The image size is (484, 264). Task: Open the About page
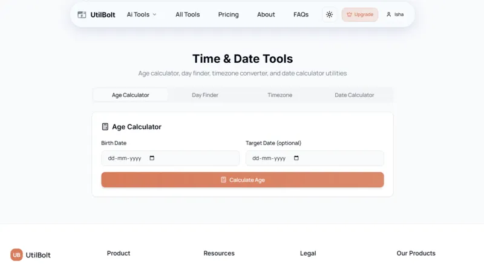pos(266,14)
